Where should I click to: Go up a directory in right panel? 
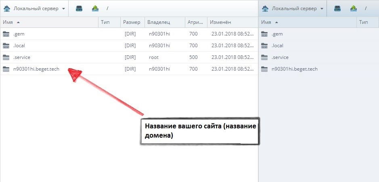click(354, 9)
